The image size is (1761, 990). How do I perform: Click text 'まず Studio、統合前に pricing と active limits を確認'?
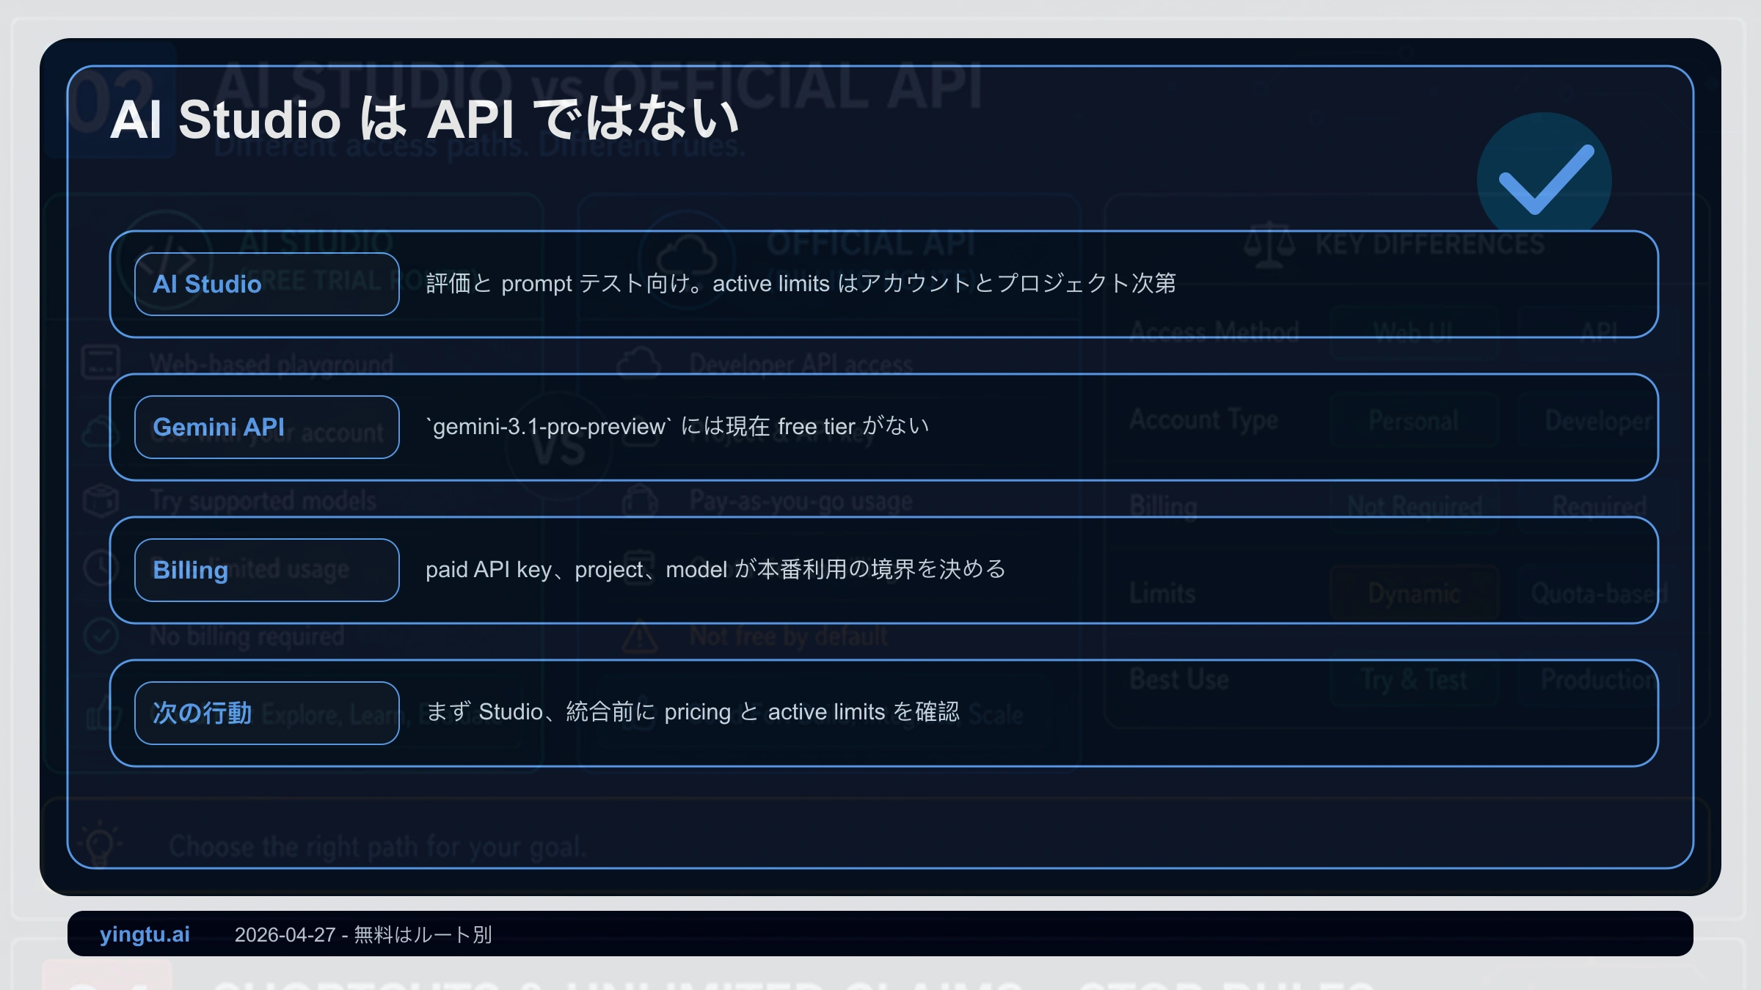(692, 711)
